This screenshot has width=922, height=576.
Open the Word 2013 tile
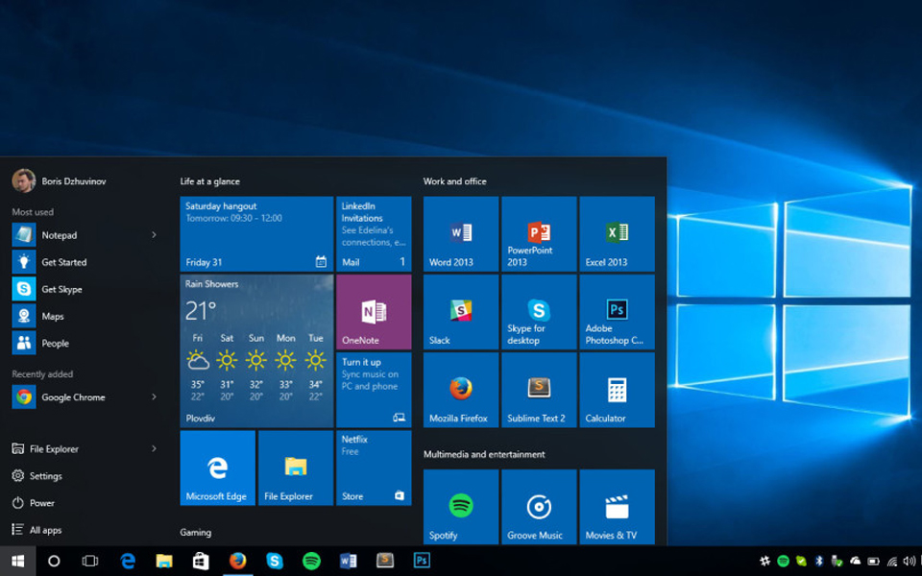point(461,234)
